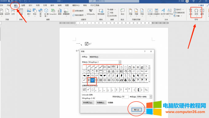The image size is (209, 118).
Task: Expand the Wingdings 2 font dropdown
Action: pyautogui.click(x=120, y=62)
